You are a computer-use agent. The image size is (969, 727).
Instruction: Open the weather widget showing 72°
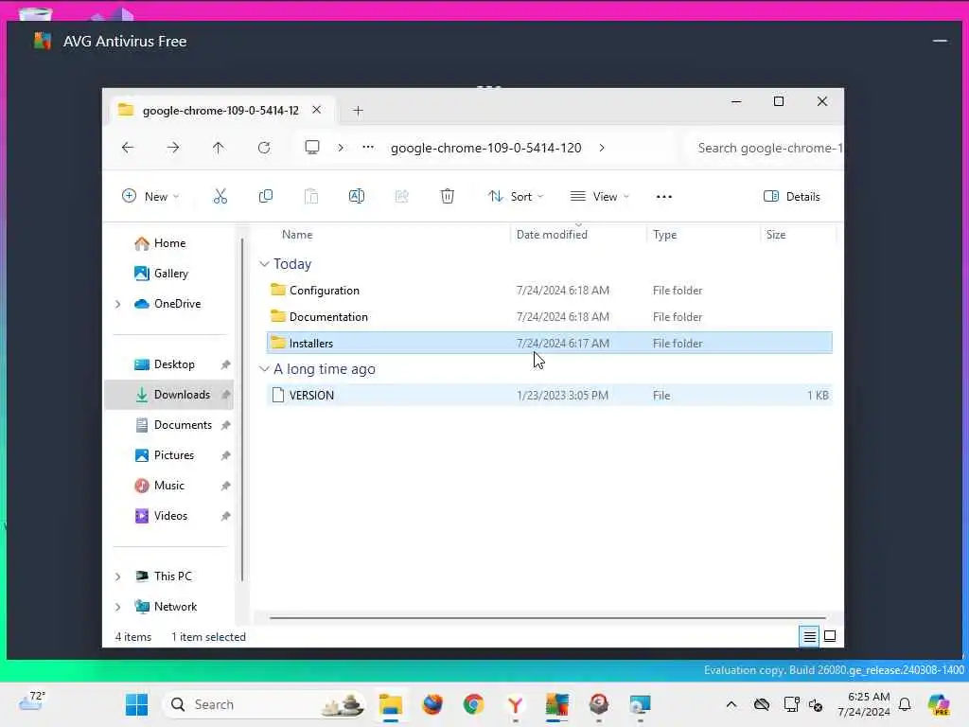32,701
